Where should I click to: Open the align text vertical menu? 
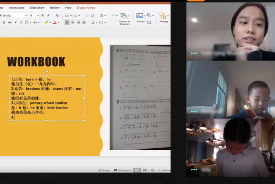pyautogui.click(x=103, y=22)
